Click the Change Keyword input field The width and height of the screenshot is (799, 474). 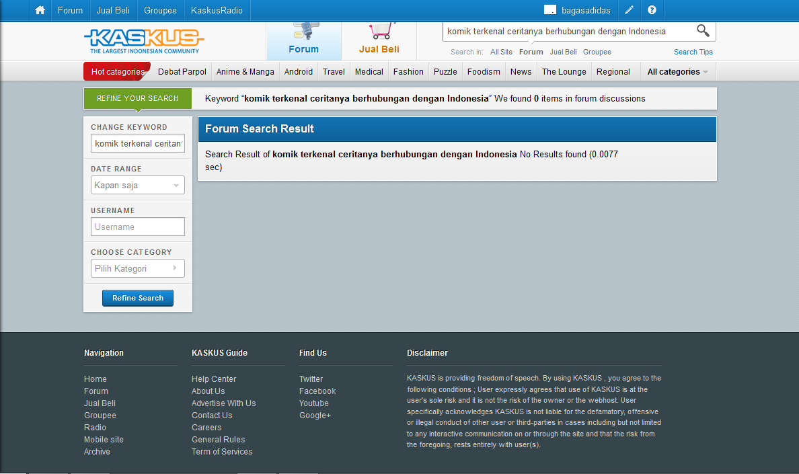pos(138,144)
